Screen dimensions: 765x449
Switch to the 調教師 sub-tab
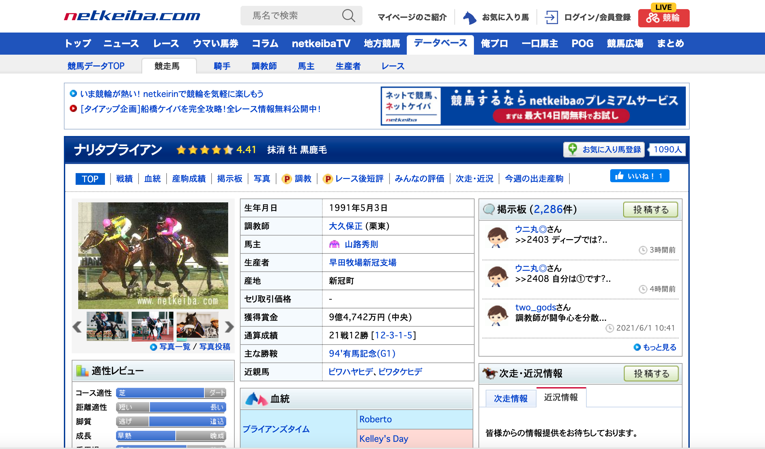(264, 66)
